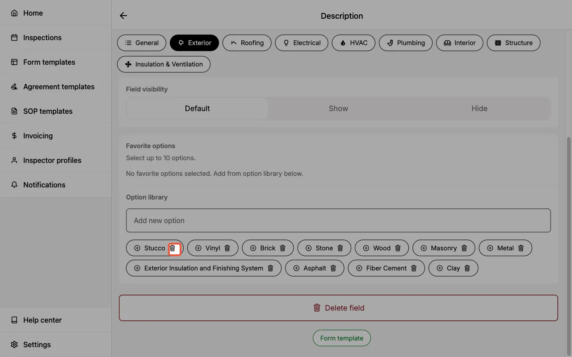Viewport: 572px width, 357px height.
Task: Add the Vinyl option with its plus icon
Action: pyautogui.click(x=198, y=248)
